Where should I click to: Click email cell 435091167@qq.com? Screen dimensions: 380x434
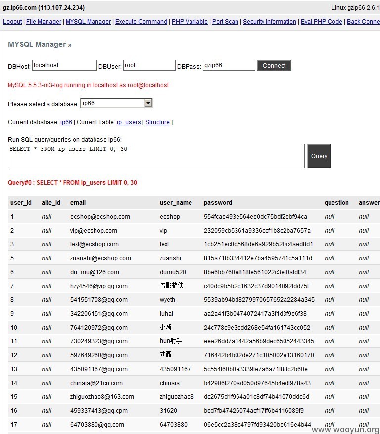click(99, 369)
